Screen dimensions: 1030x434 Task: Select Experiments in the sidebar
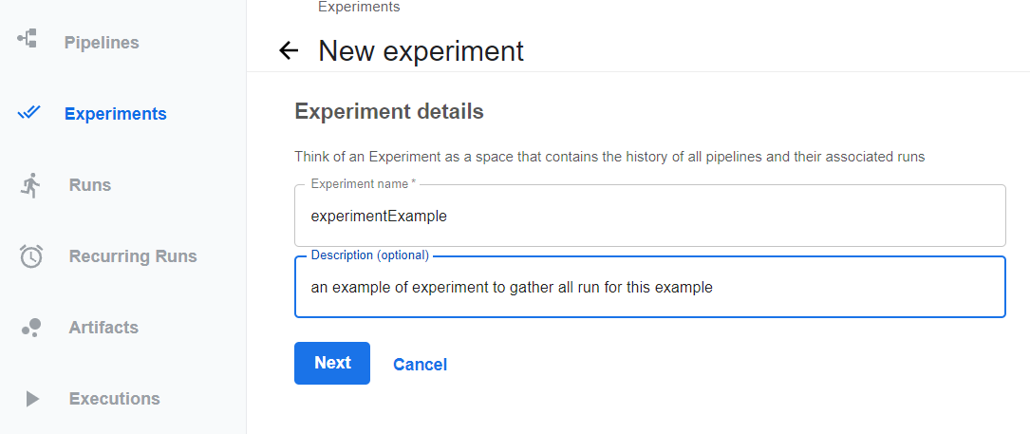coord(116,114)
